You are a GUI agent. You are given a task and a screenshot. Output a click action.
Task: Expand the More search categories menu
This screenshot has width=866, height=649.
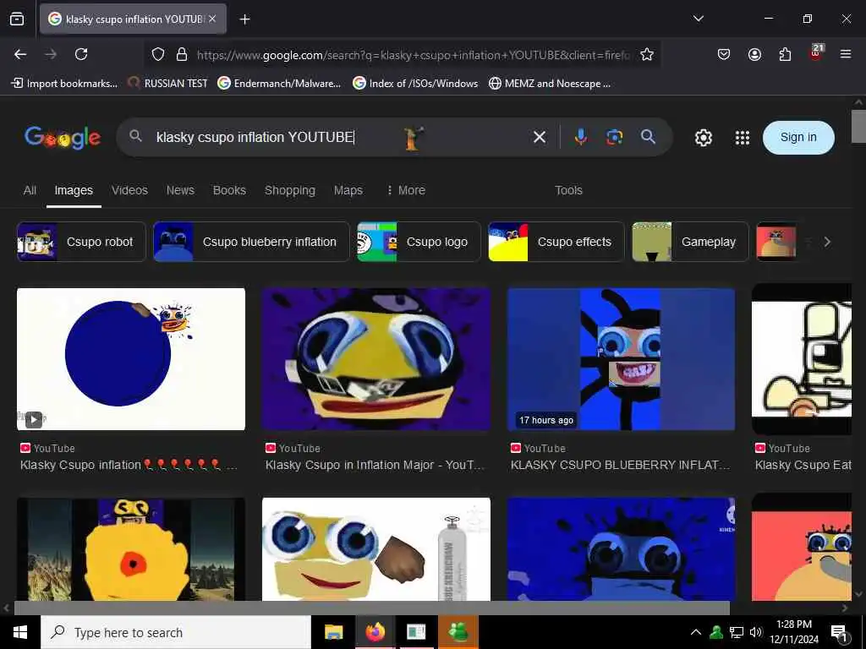pos(406,190)
